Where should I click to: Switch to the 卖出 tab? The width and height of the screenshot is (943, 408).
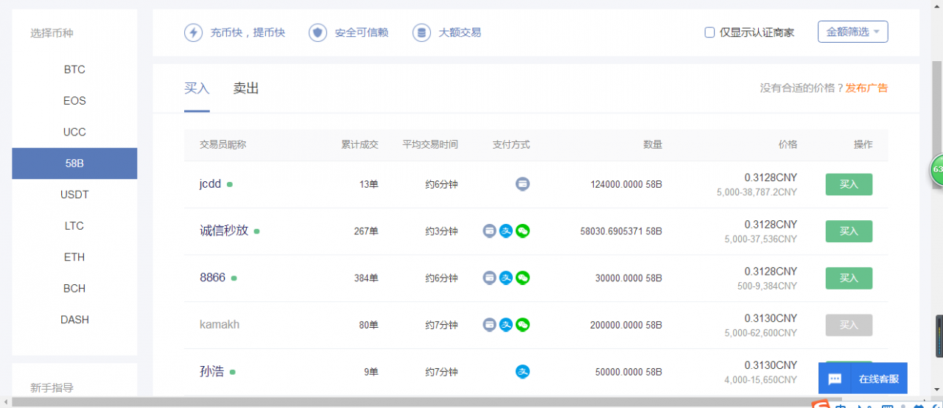point(246,88)
